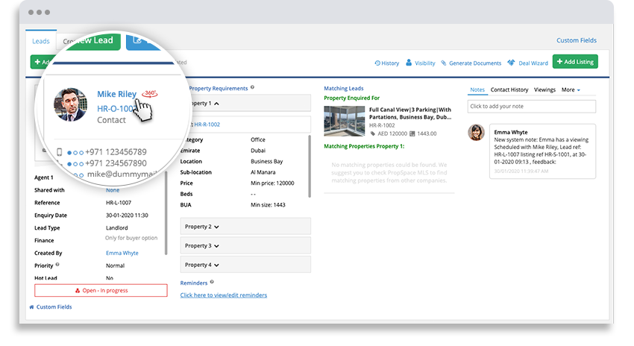
Task: Click the Matching Leads heading
Action: coord(344,89)
